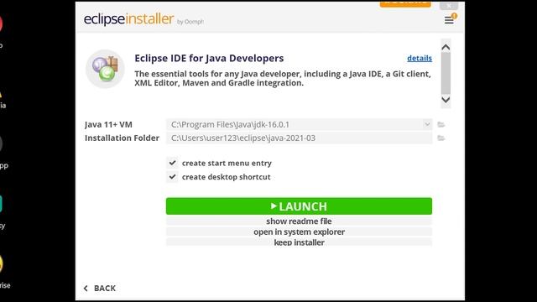This screenshot has width=537, height=302.
Task: Click the Eclipse IDE for Java Developers title
Action: click(209, 58)
